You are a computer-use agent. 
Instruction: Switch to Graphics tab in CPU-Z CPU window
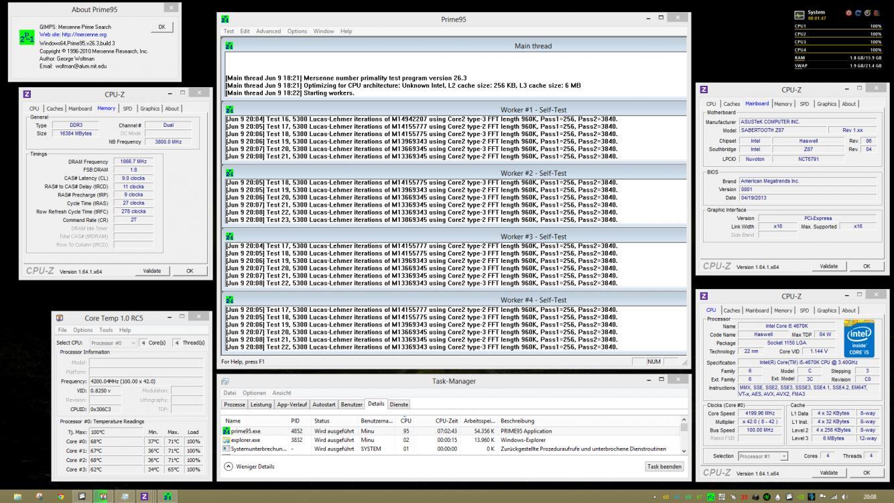pos(826,311)
